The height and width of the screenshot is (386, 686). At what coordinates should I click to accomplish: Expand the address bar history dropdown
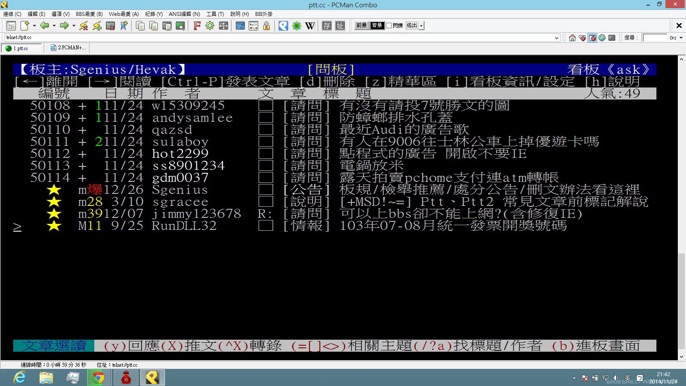tap(557, 38)
